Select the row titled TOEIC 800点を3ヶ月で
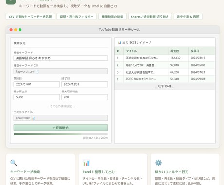 (165, 79)
